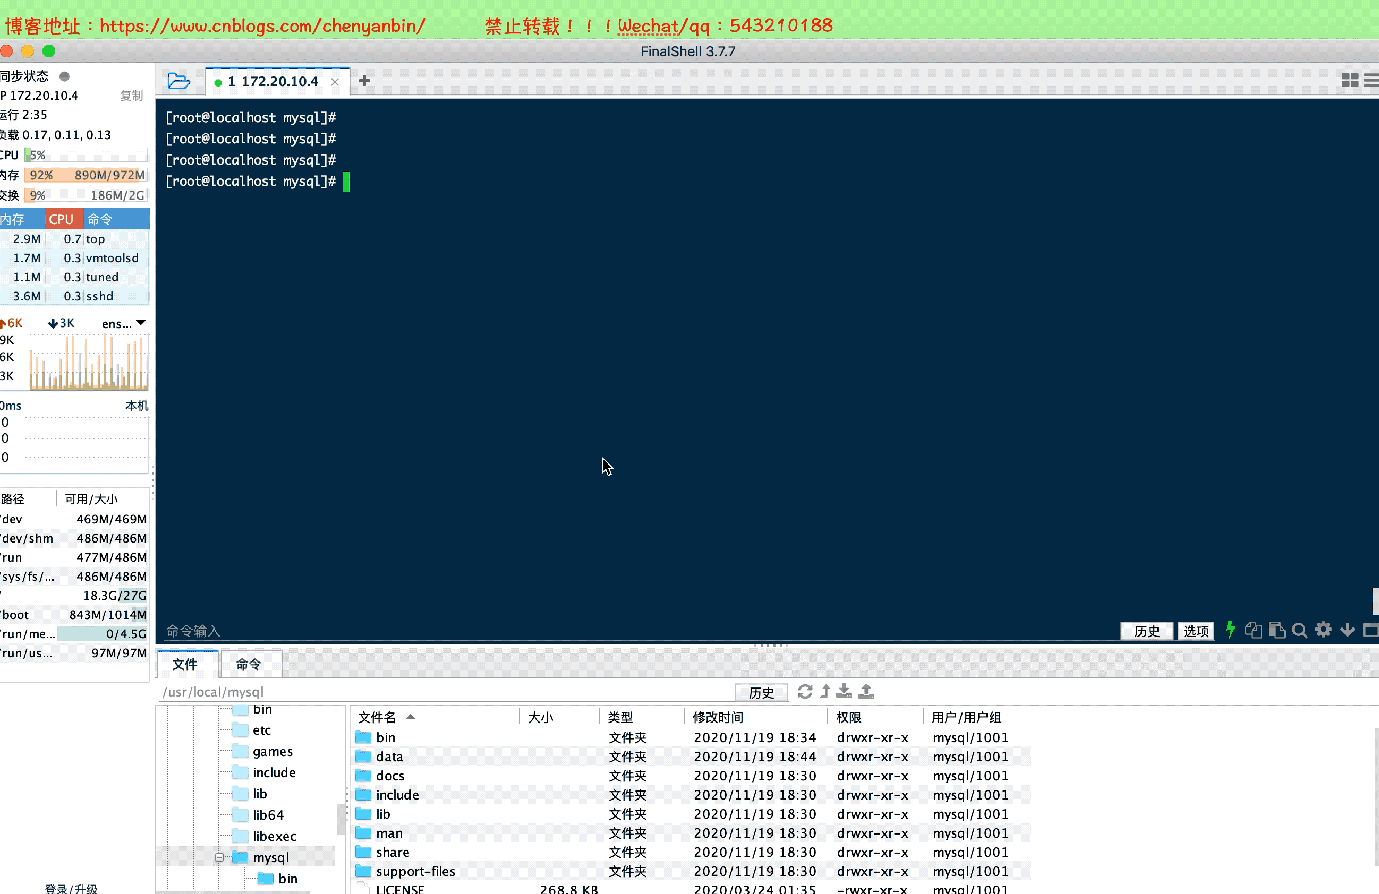Click the download file icon
Screen dimensions: 1379x894
click(844, 691)
